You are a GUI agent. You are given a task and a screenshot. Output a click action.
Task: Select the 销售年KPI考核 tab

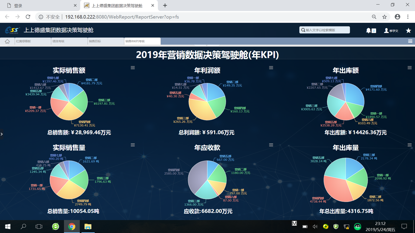coord(142,41)
